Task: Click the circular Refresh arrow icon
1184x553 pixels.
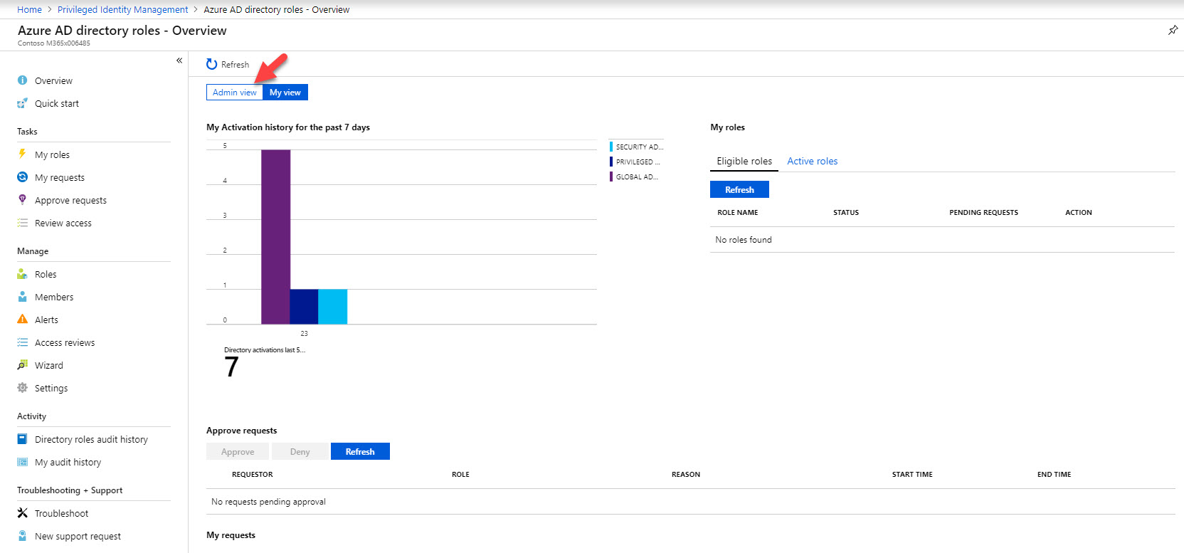Action: point(211,64)
